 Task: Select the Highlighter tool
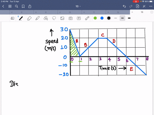pos(38,18)
